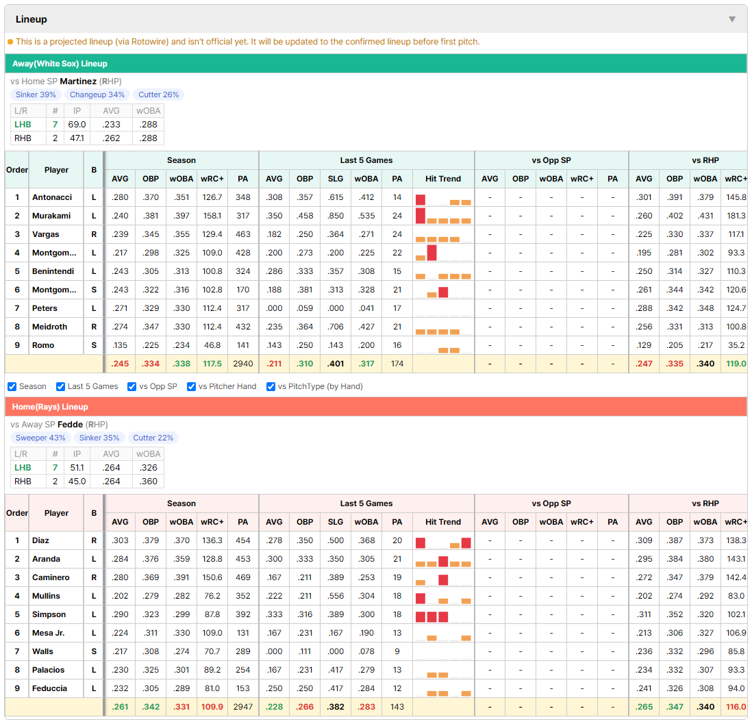
Task: Click the Cutter 22% pitch tag
Action: (153, 438)
